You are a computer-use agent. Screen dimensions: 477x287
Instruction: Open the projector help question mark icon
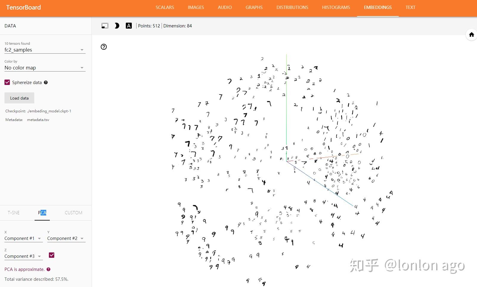tap(103, 47)
